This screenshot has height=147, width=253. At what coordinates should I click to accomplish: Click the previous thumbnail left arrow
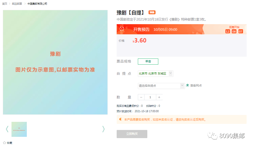pos(7,129)
